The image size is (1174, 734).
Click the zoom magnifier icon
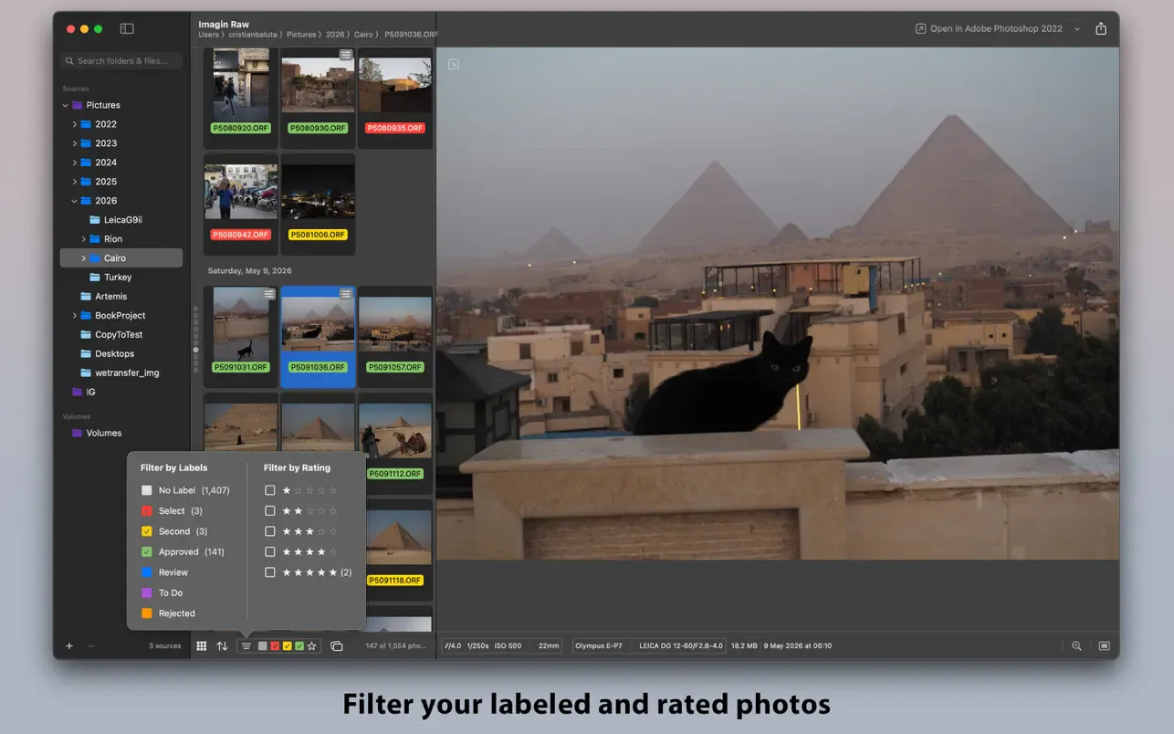[1077, 645]
